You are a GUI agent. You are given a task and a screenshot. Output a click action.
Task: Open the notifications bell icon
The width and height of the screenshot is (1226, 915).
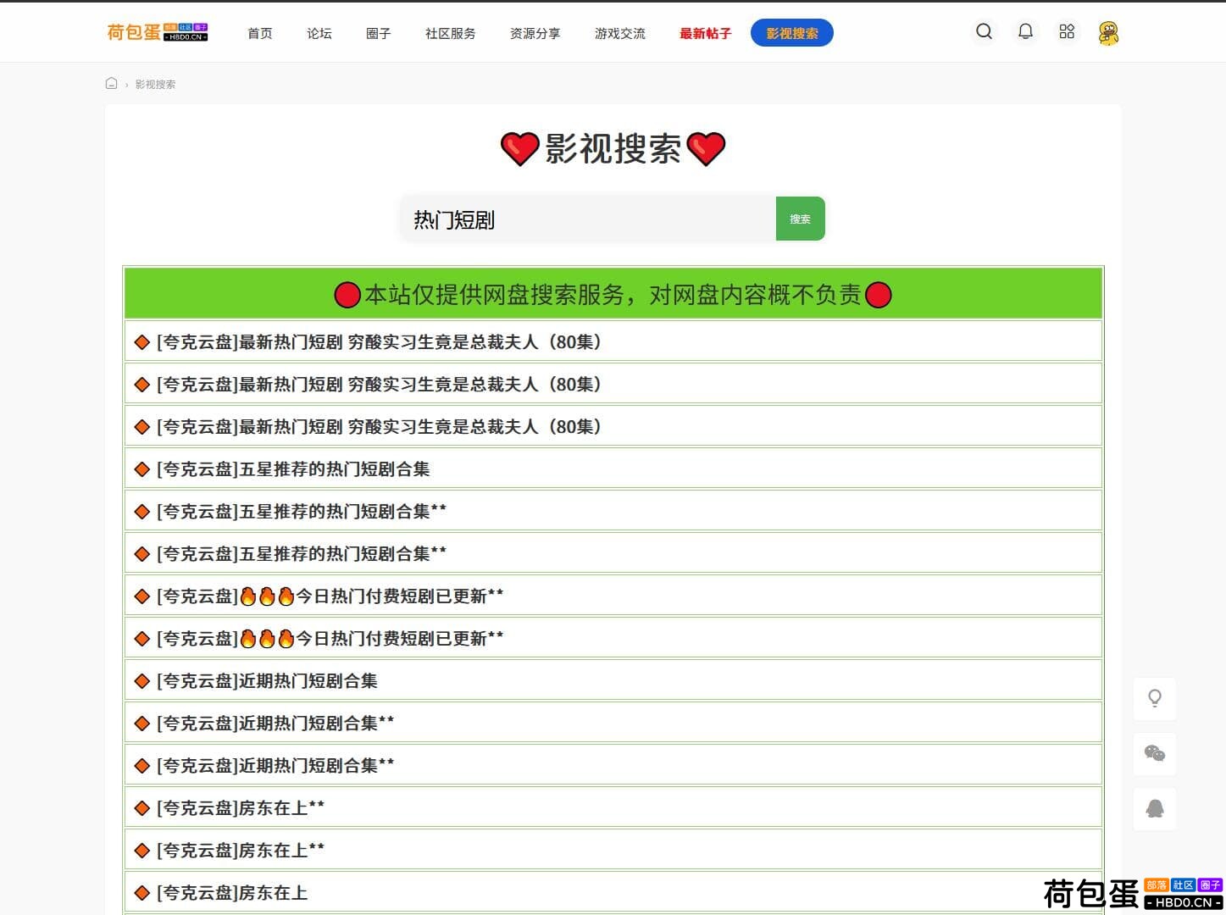1025,32
